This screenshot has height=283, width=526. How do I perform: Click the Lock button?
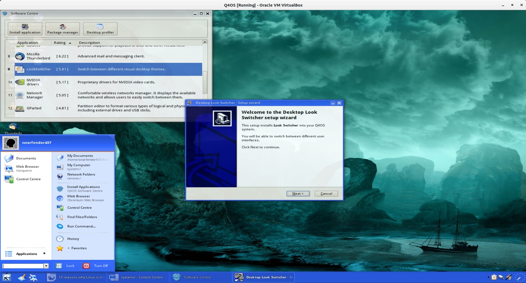(65, 266)
